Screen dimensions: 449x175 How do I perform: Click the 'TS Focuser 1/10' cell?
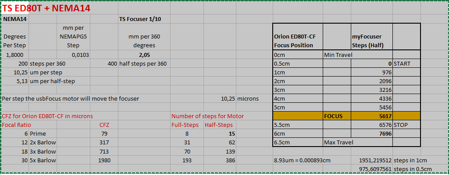tap(141, 19)
